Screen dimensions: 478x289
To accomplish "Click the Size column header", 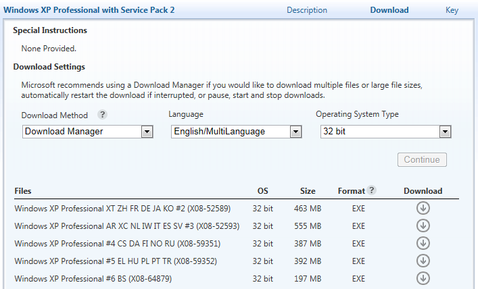I will [308, 191].
